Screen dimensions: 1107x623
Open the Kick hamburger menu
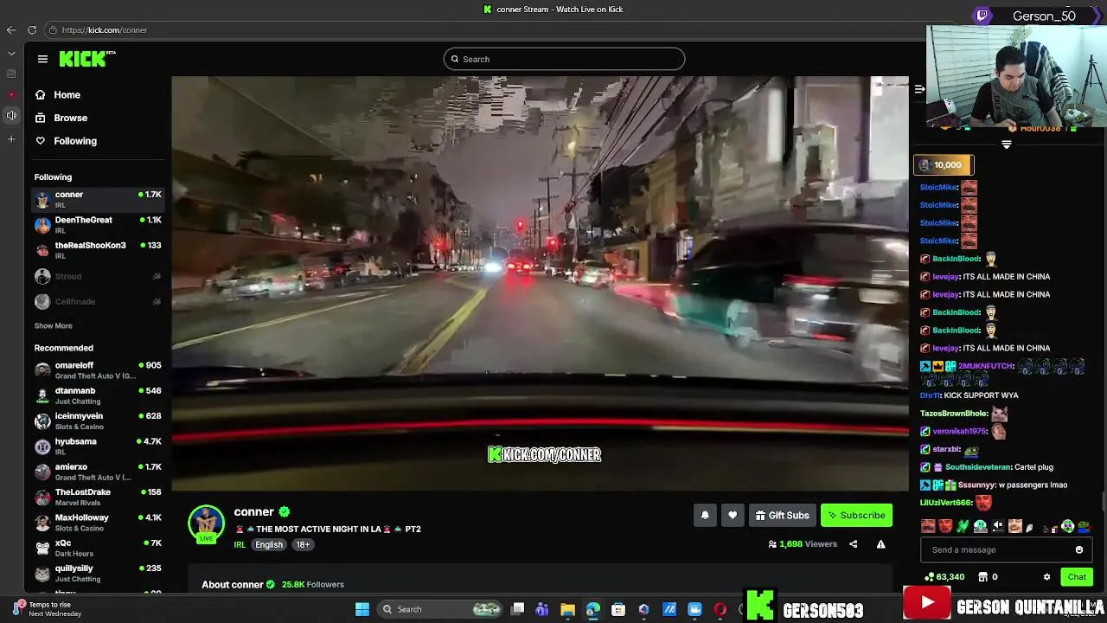[x=42, y=59]
